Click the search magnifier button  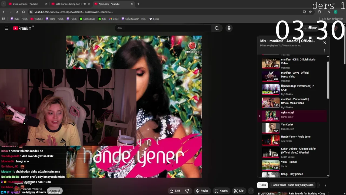217,28
